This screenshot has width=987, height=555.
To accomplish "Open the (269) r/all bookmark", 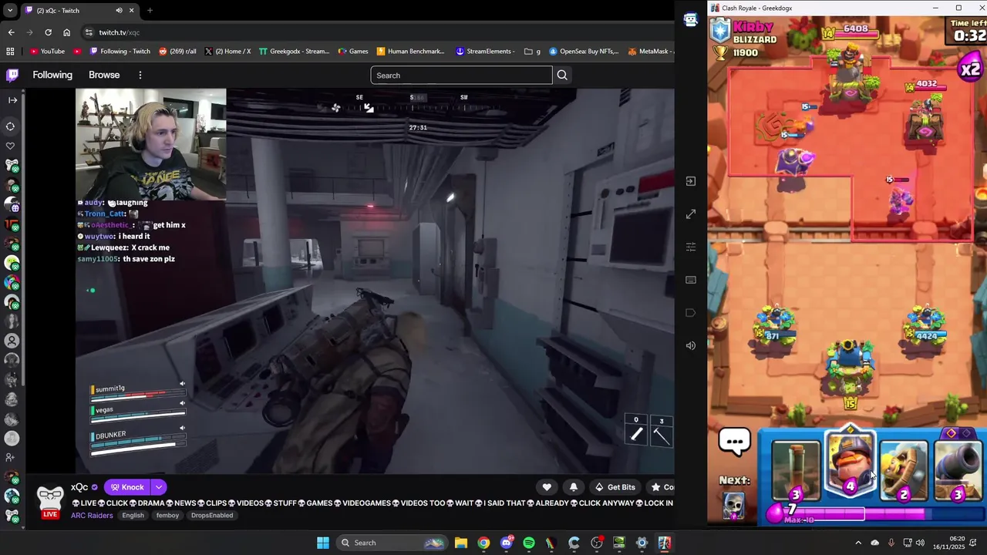I will [x=177, y=52].
